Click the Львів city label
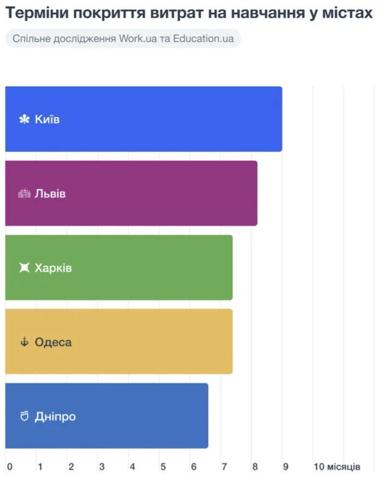 pos(50,194)
